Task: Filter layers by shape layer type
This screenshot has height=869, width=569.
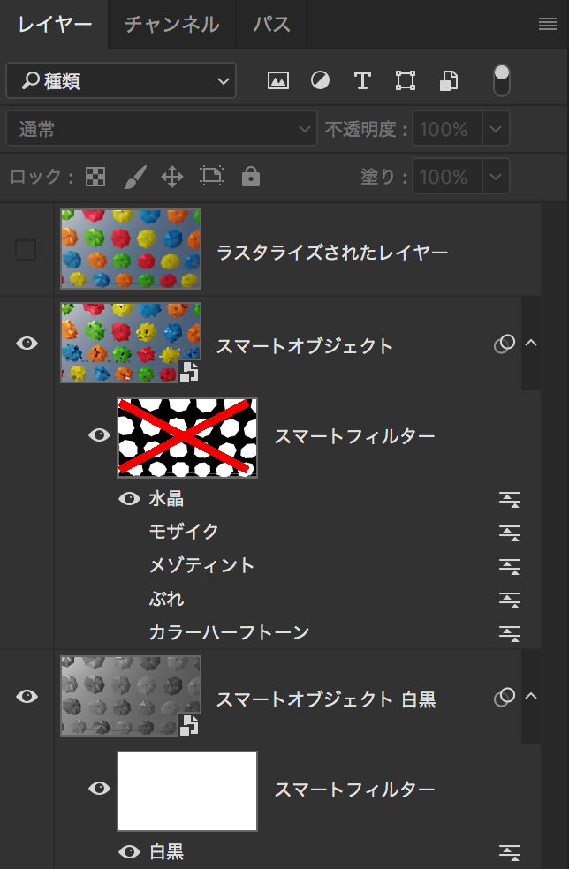Action: coord(406,81)
